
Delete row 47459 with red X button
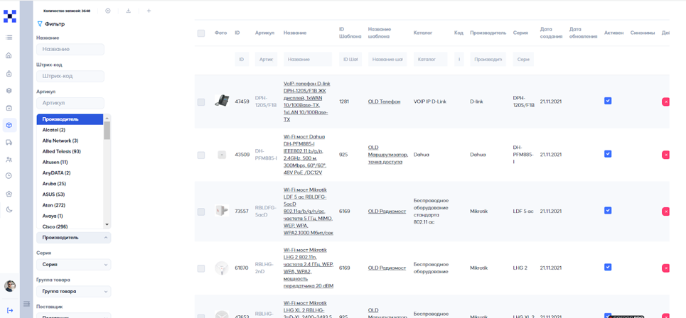(x=665, y=102)
